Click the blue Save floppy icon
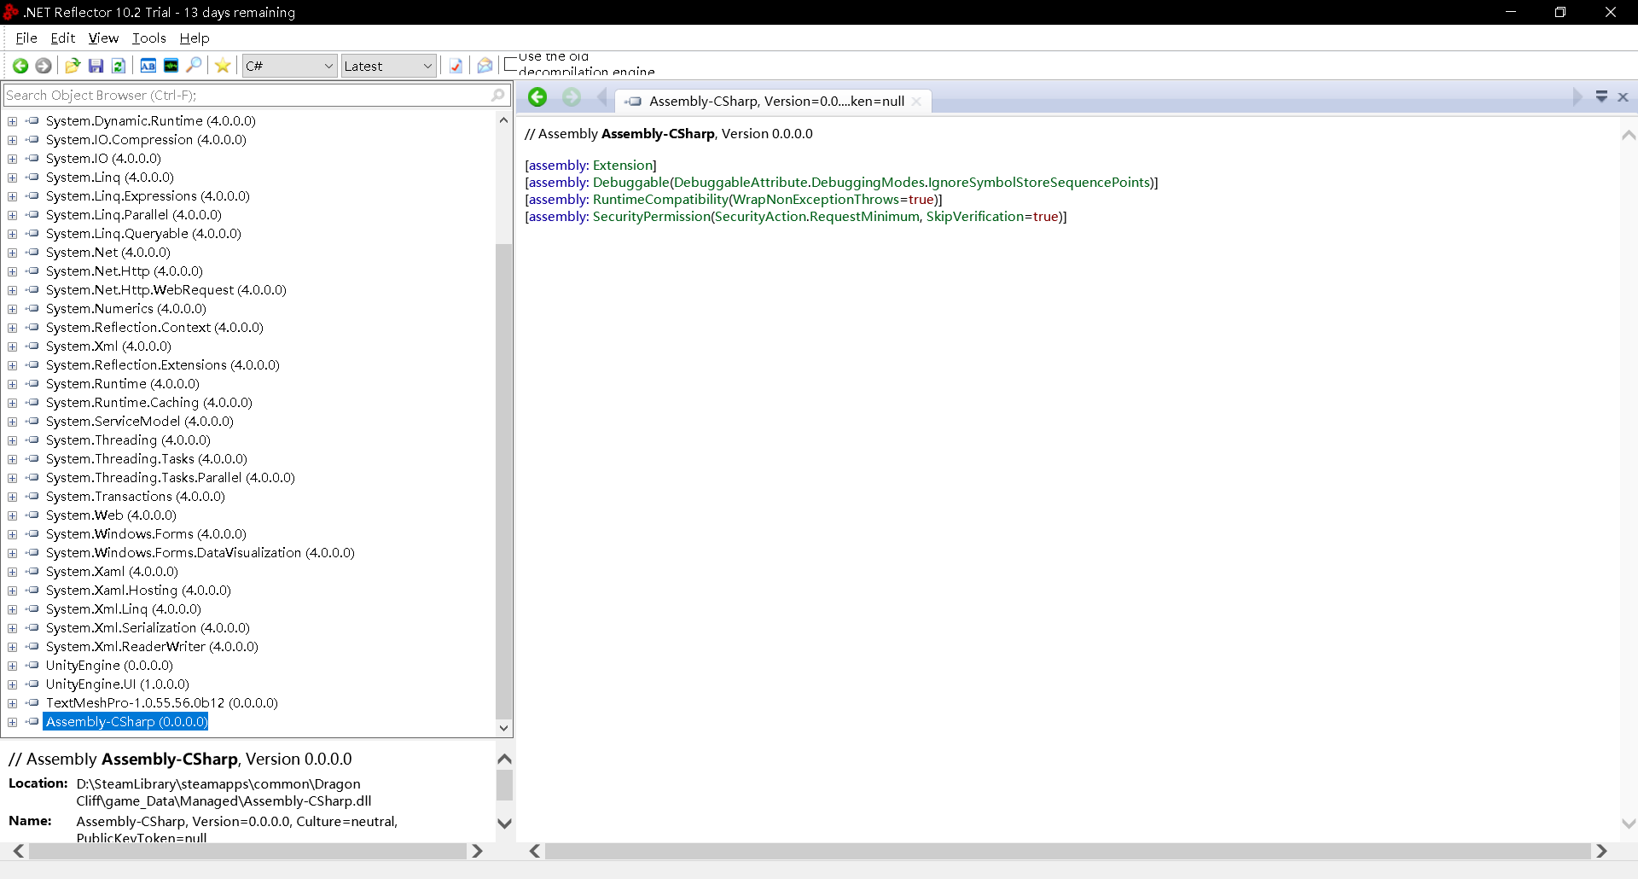 96,66
